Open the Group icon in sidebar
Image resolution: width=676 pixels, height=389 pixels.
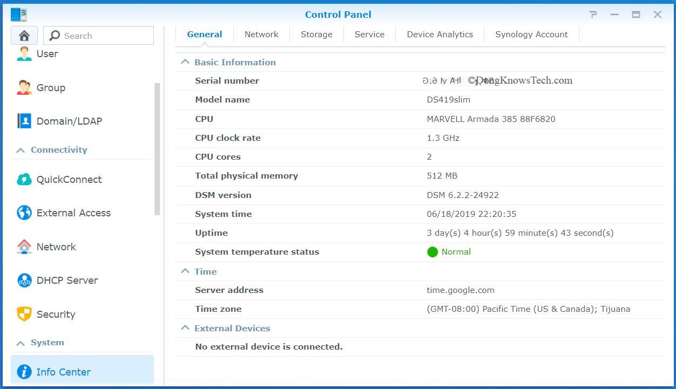pos(24,87)
